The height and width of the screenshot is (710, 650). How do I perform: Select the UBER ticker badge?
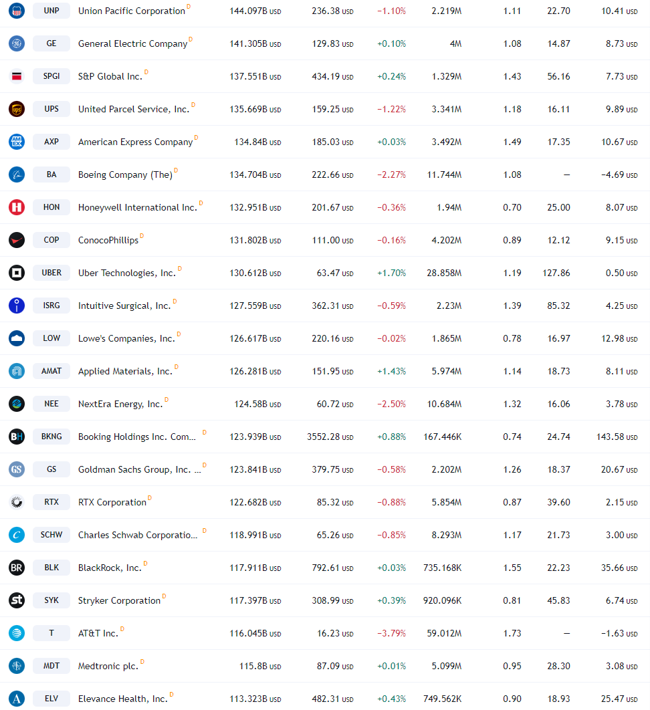51,273
